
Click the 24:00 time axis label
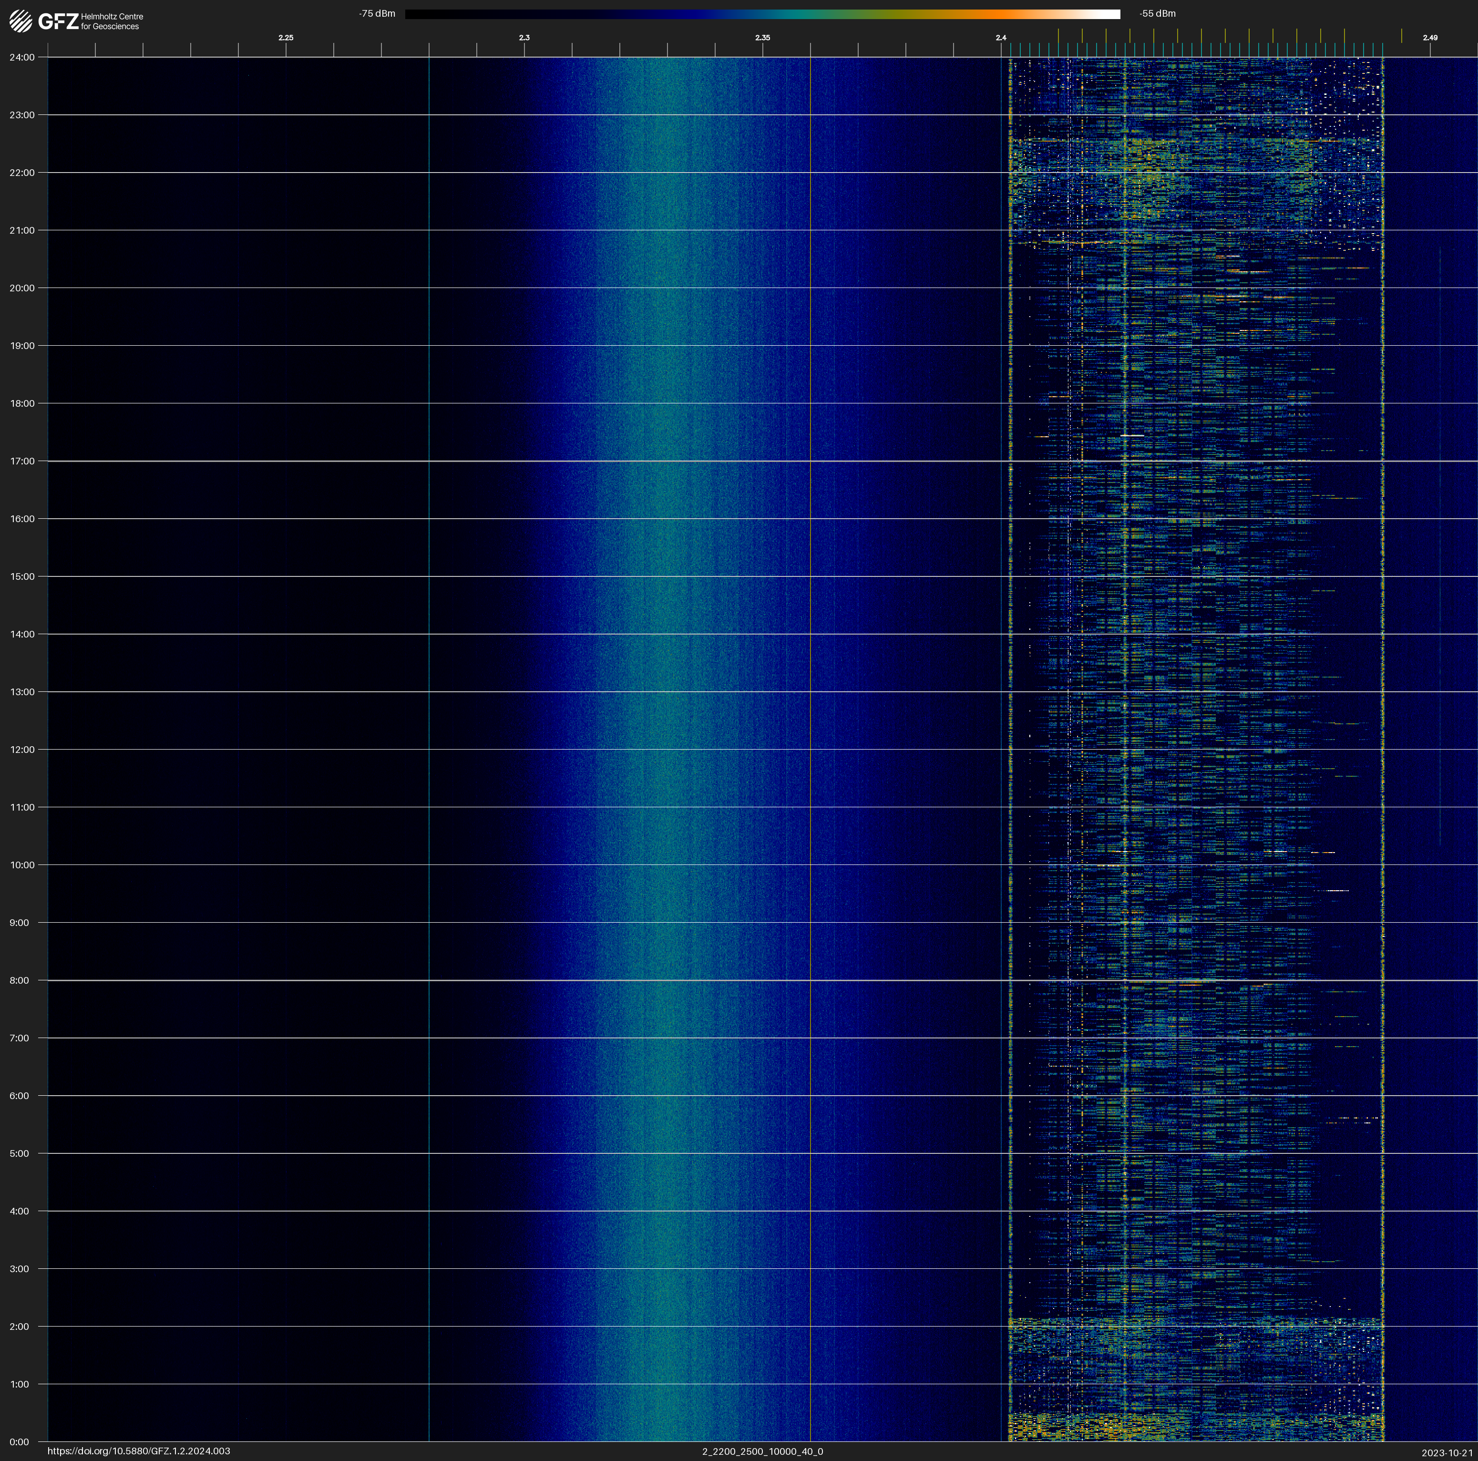click(x=22, y=57)
